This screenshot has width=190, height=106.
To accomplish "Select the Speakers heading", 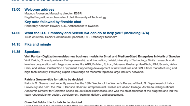I will (x=32, y=52).
